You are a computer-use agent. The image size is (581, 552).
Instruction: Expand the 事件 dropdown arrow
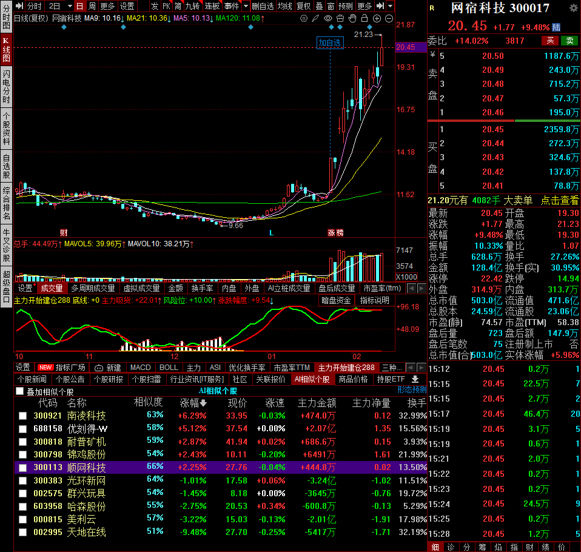(x=246, y=6)
